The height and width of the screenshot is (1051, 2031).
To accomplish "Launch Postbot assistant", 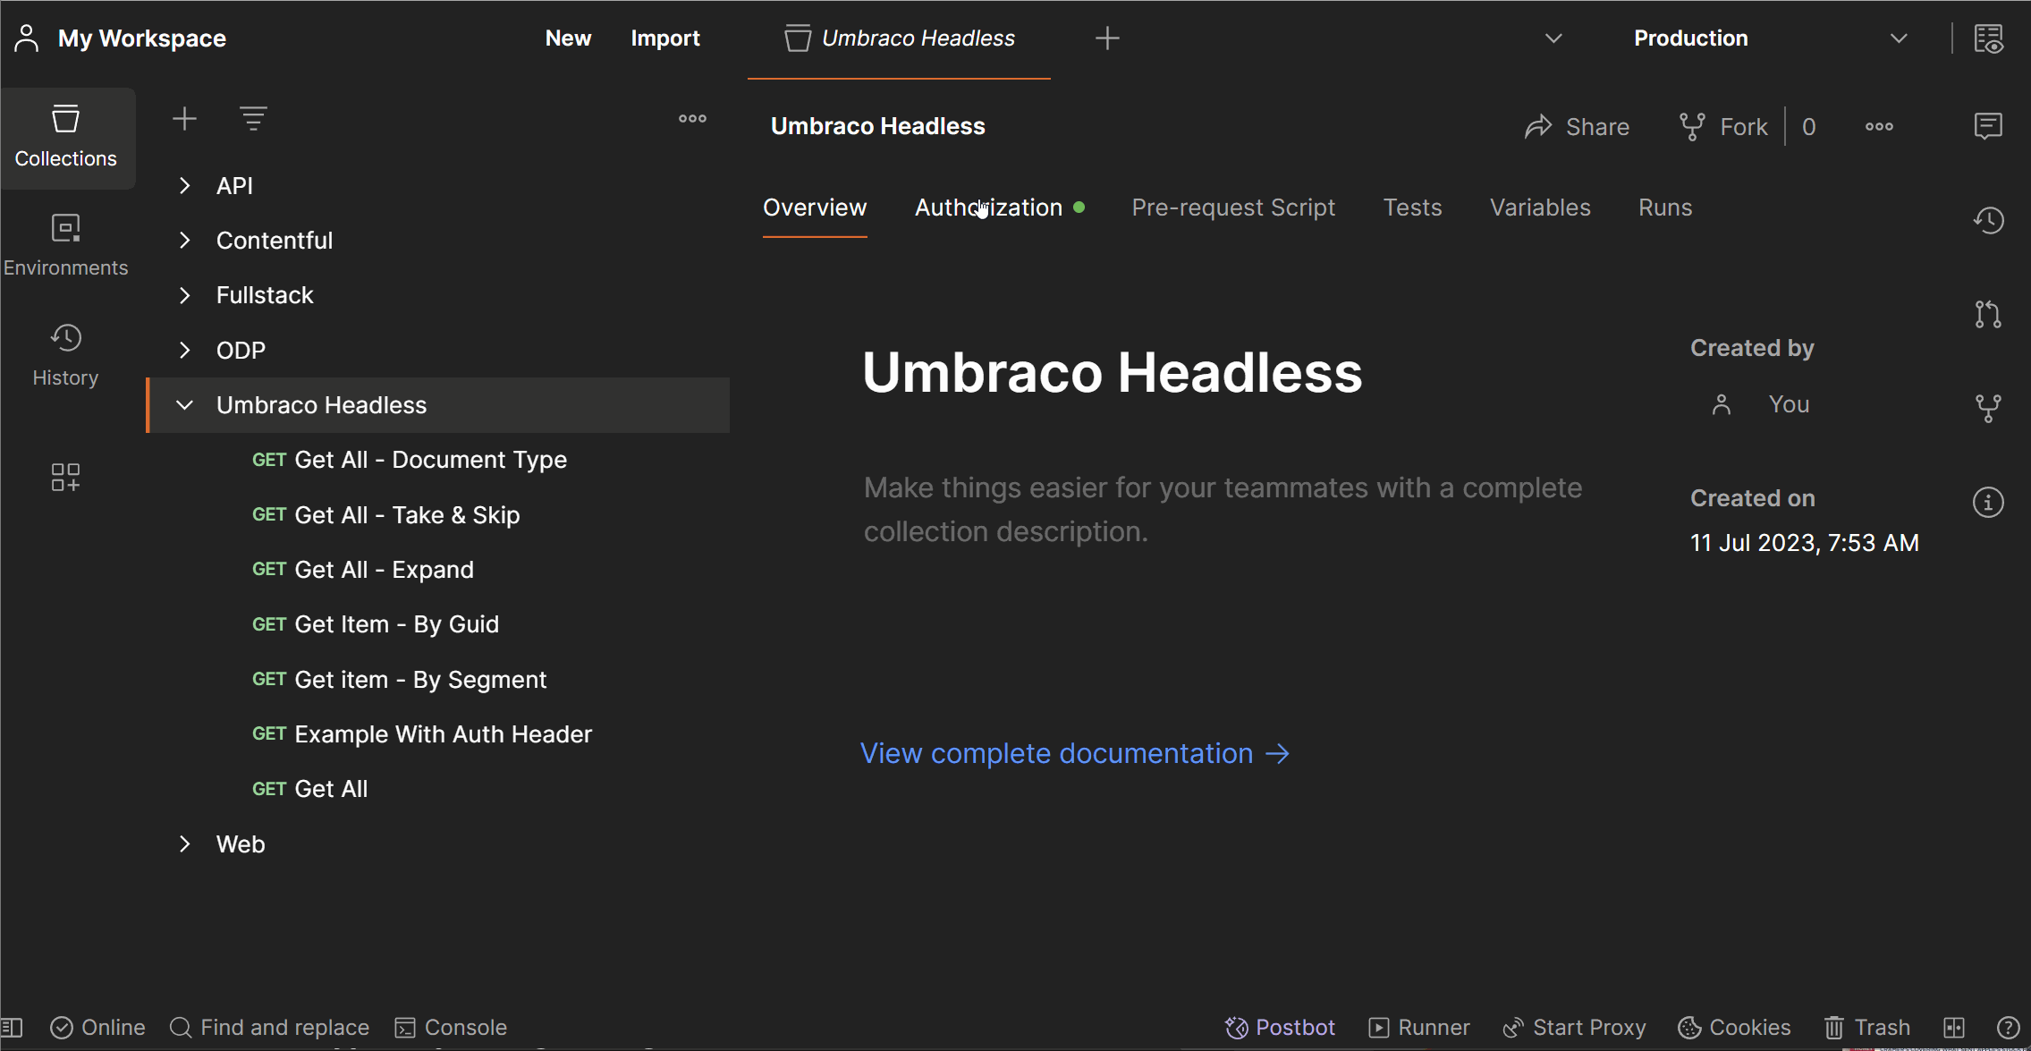I will point(1280,1027).
